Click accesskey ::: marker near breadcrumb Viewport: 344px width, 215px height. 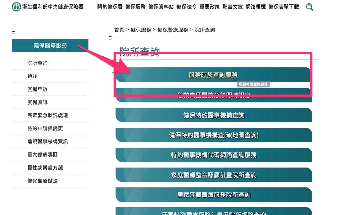pos(111,38)
